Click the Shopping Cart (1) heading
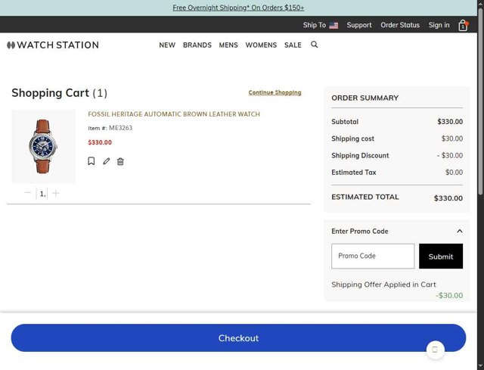This screenshot has height=370, width=484. (60, 93)
